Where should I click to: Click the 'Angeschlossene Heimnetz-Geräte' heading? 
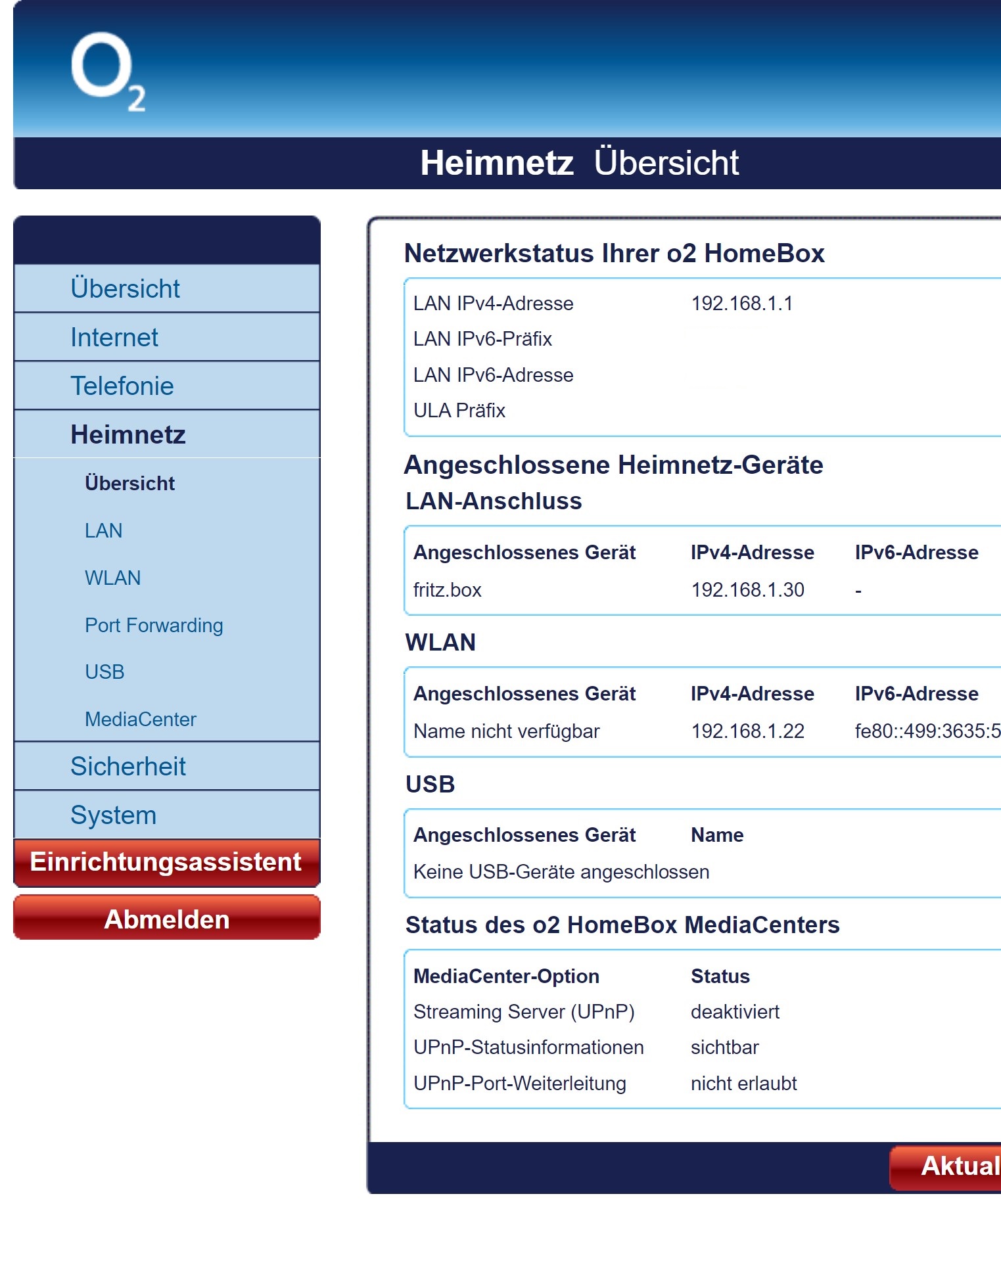[x=613, y=465]
